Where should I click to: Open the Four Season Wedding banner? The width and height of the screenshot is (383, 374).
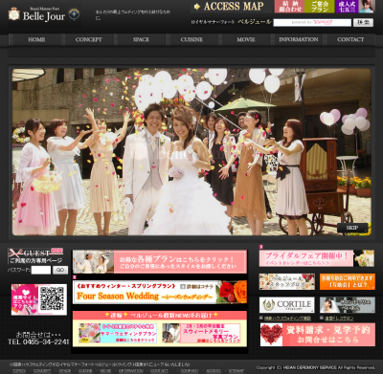[160, 292]
